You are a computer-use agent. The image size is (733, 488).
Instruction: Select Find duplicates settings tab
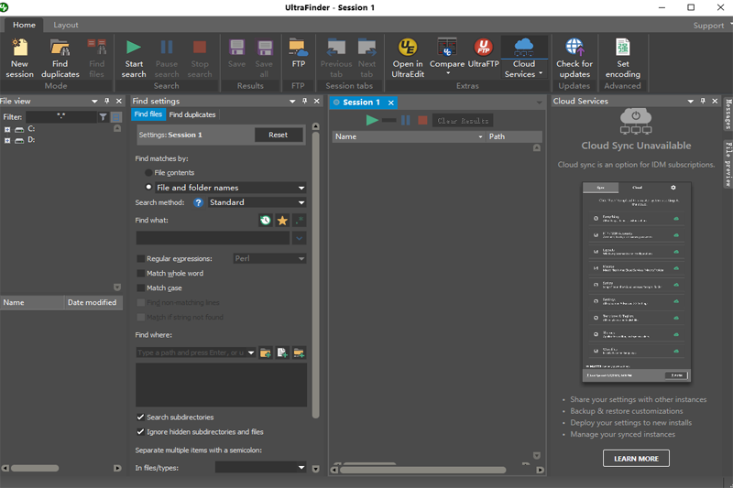192,114
